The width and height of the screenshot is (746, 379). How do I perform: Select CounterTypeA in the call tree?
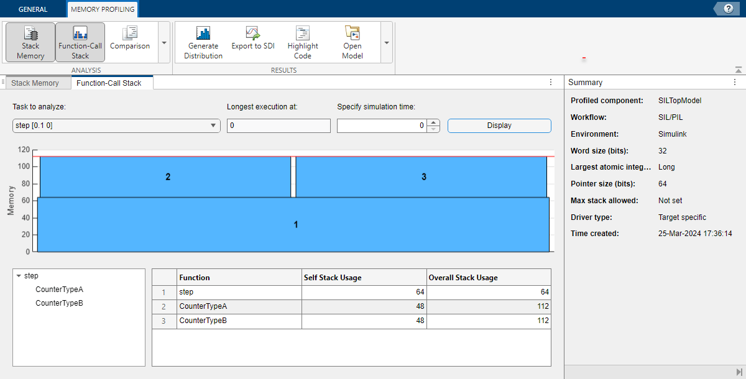[x=59, y=290]
